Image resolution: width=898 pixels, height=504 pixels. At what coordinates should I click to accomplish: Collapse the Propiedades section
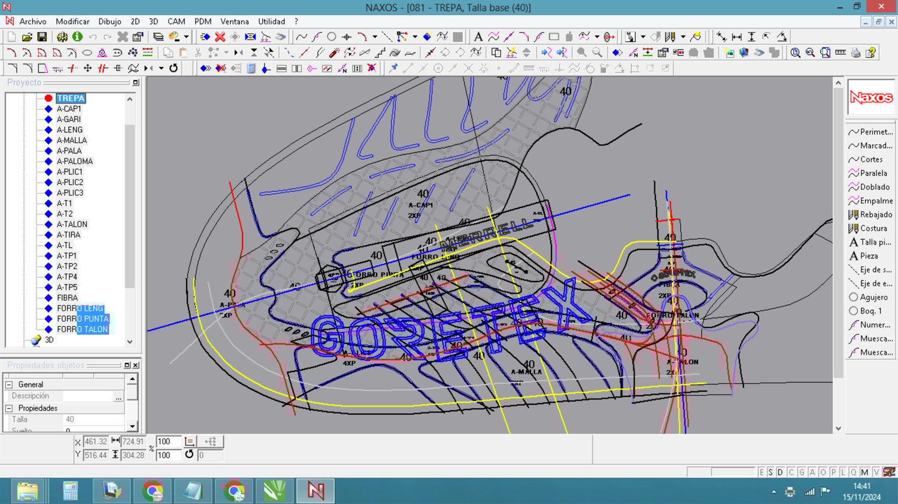[x=9, y=408]
